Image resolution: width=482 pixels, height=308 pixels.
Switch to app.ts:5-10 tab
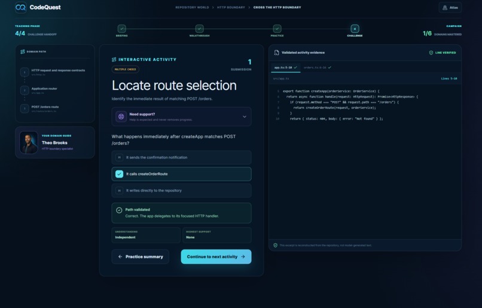click(286, 68)
